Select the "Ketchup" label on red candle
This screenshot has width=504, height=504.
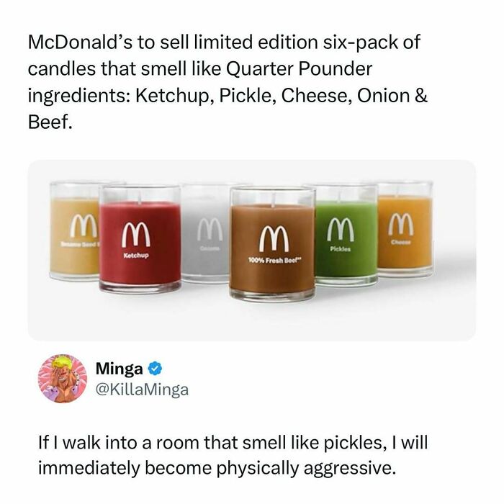tap(137, 254)
